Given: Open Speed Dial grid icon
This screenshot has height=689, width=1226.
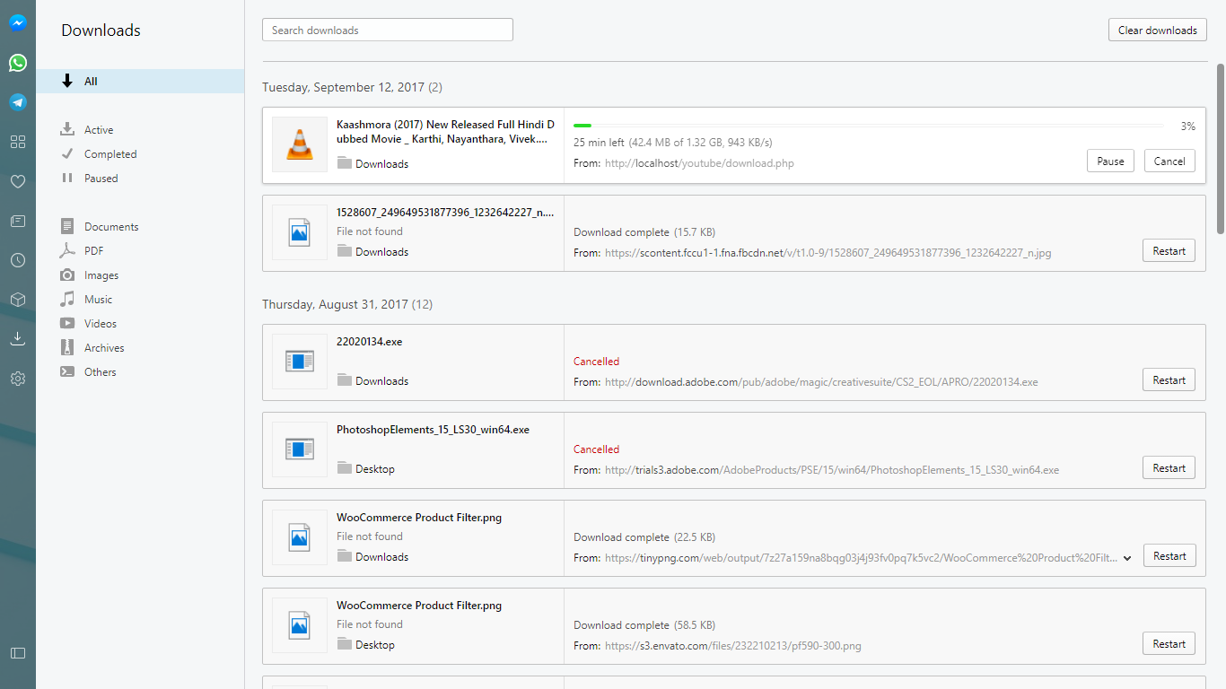Looking at the screenshot, I should pos(18,142).
